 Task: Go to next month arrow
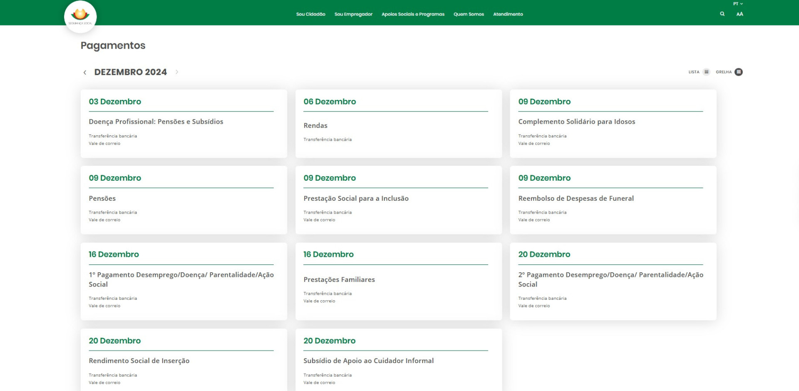[177, 72]
